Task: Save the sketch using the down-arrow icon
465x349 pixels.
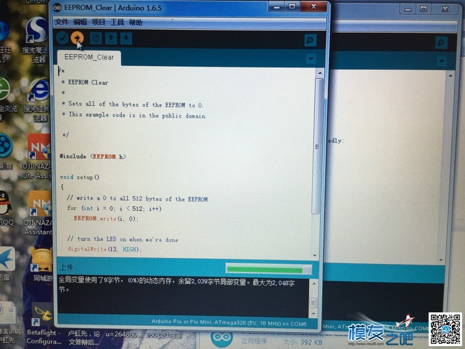Action: pyautogui.click(x=126, y=38)
